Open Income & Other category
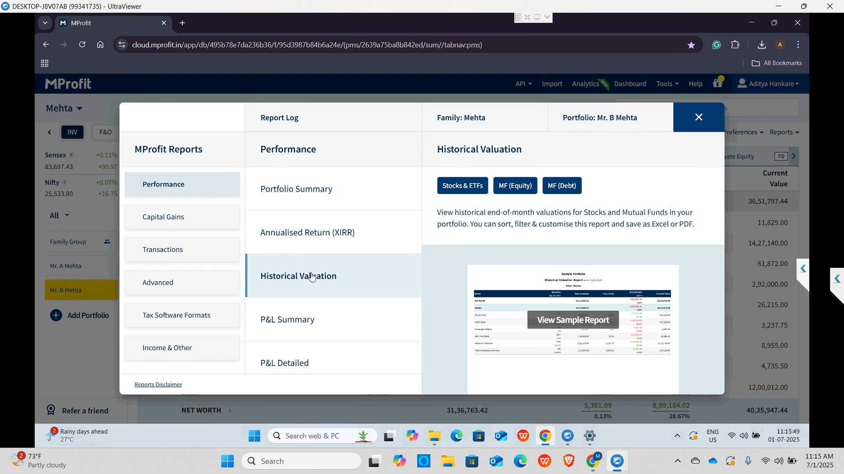 click(182, 348)
